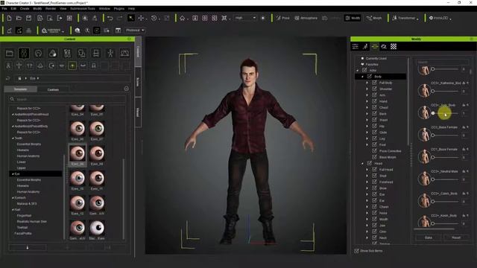The height and width of the screenshot is (268, 477).
Task: Collapse the Head tree node
Action: tap(363, 164)
